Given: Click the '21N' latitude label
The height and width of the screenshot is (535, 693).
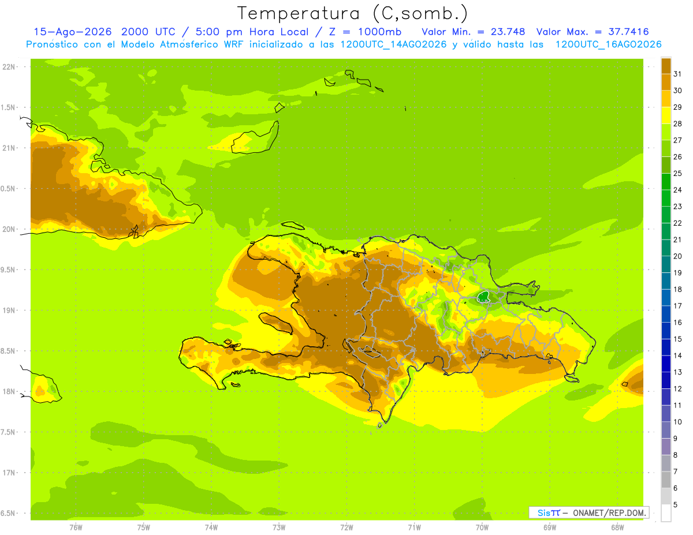Looking at the screenshot, I should point(9,148).
